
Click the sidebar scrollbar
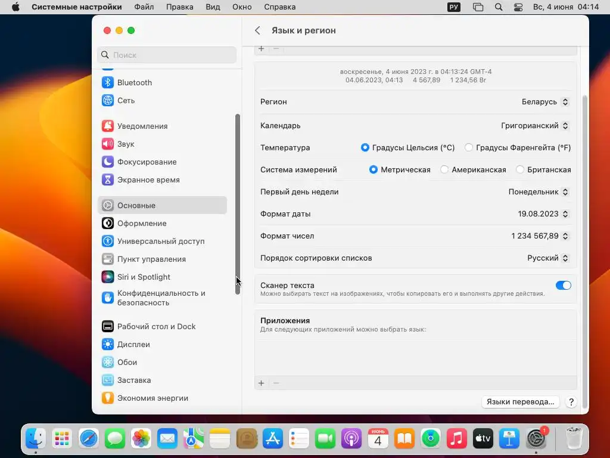click(238, 204)
